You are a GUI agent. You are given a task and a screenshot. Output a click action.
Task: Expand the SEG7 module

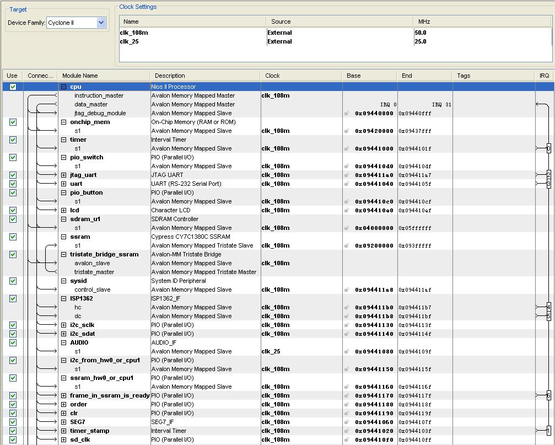64,422
